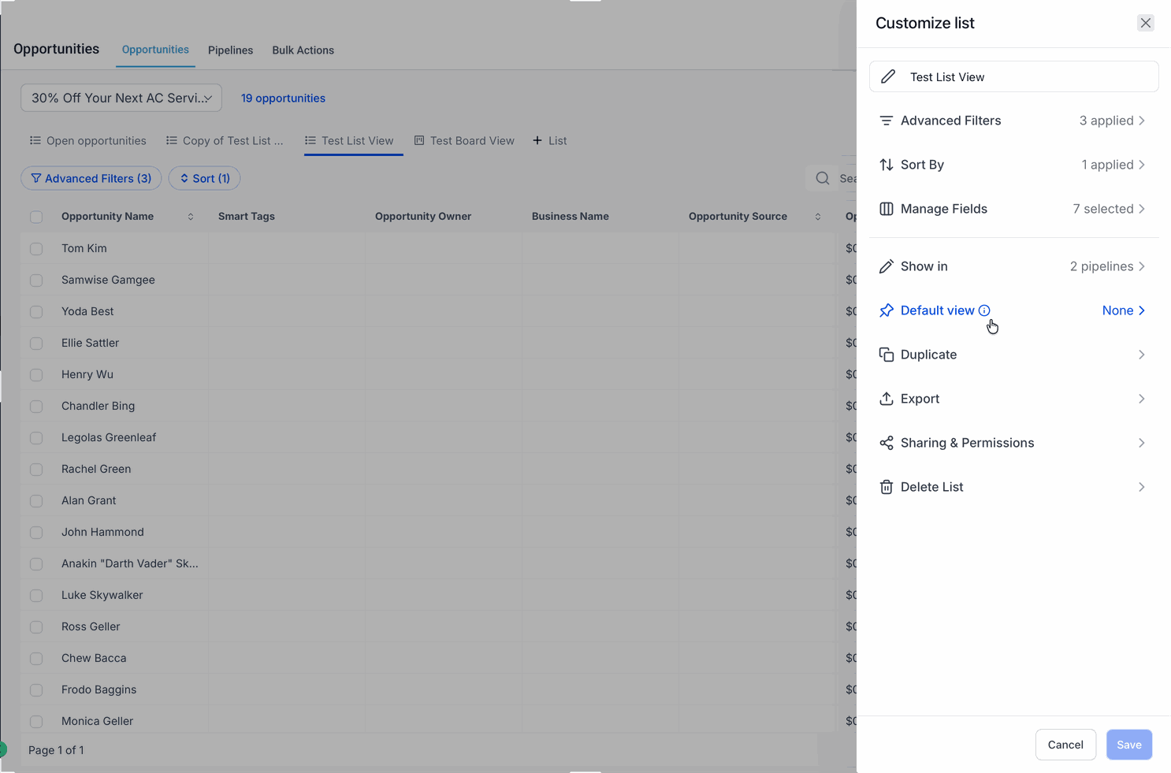Open the Chew Bacca opportunity
1171x773 pixels.
tap(94, 658)
